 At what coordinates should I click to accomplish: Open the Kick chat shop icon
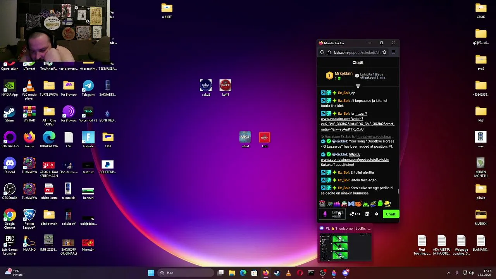click(x=367, y=214)
